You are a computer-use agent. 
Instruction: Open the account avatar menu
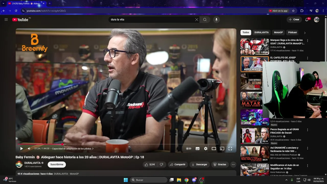point(317,19)
